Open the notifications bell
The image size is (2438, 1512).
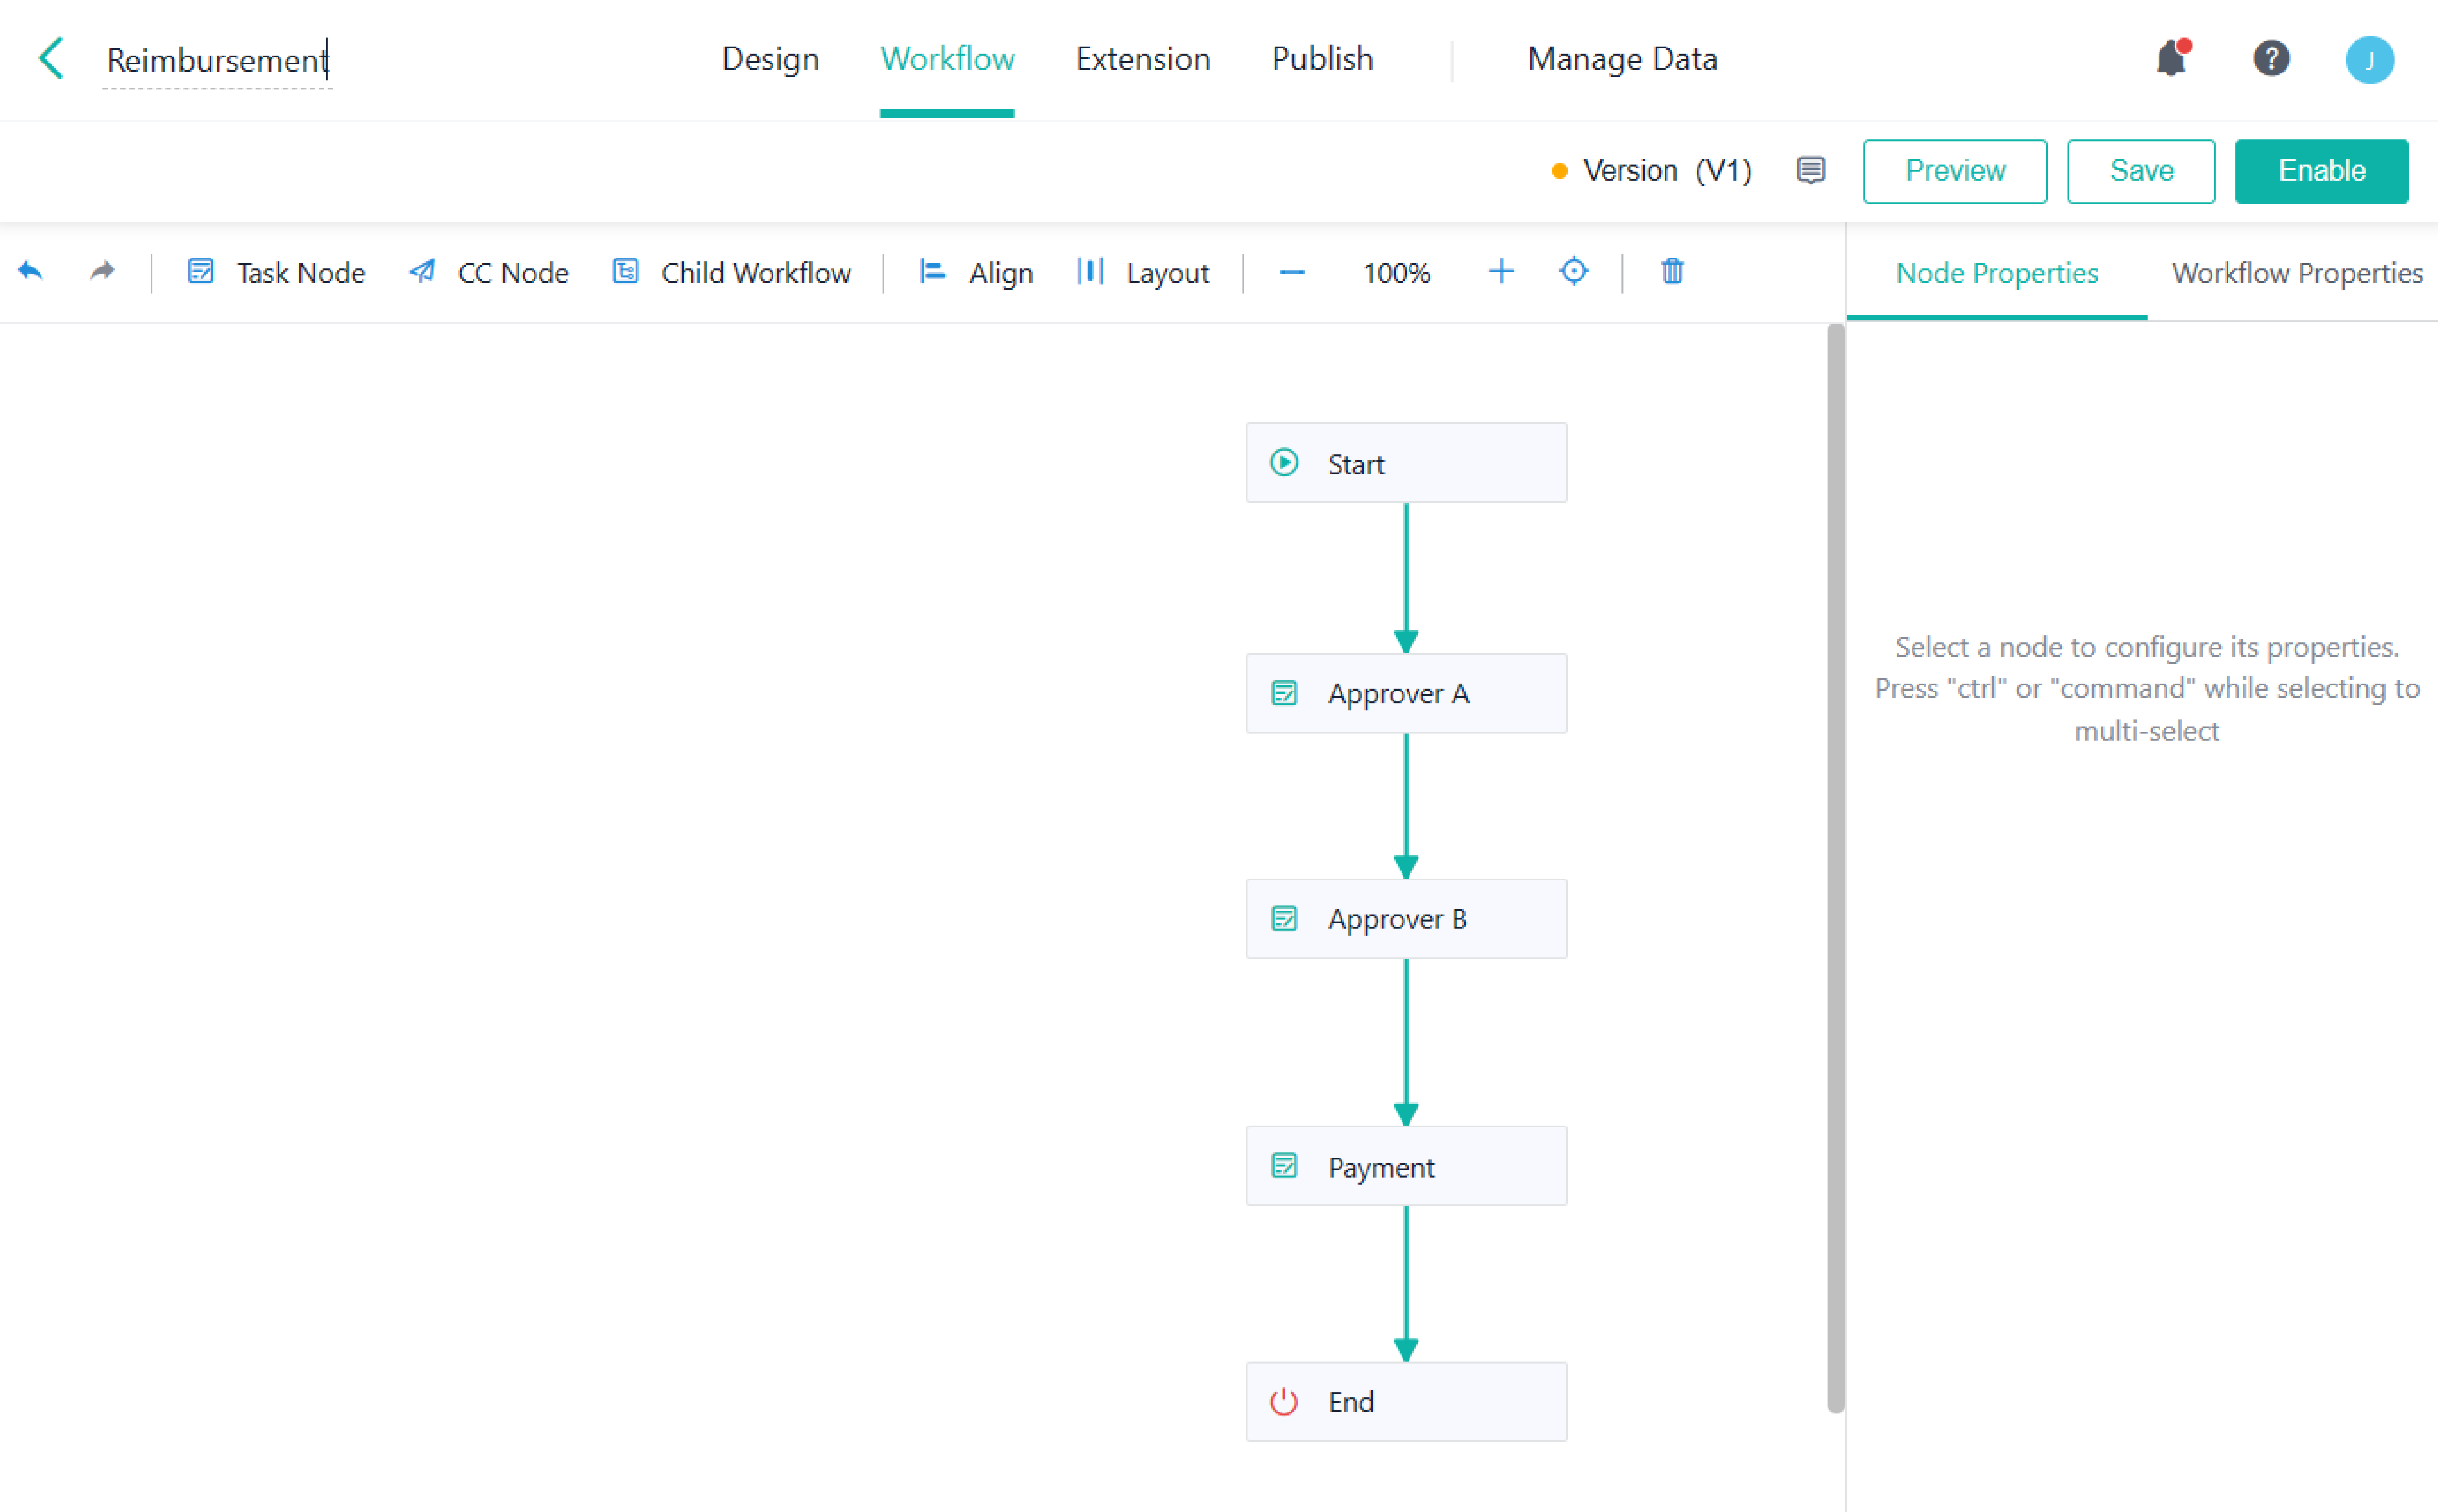2170,58
